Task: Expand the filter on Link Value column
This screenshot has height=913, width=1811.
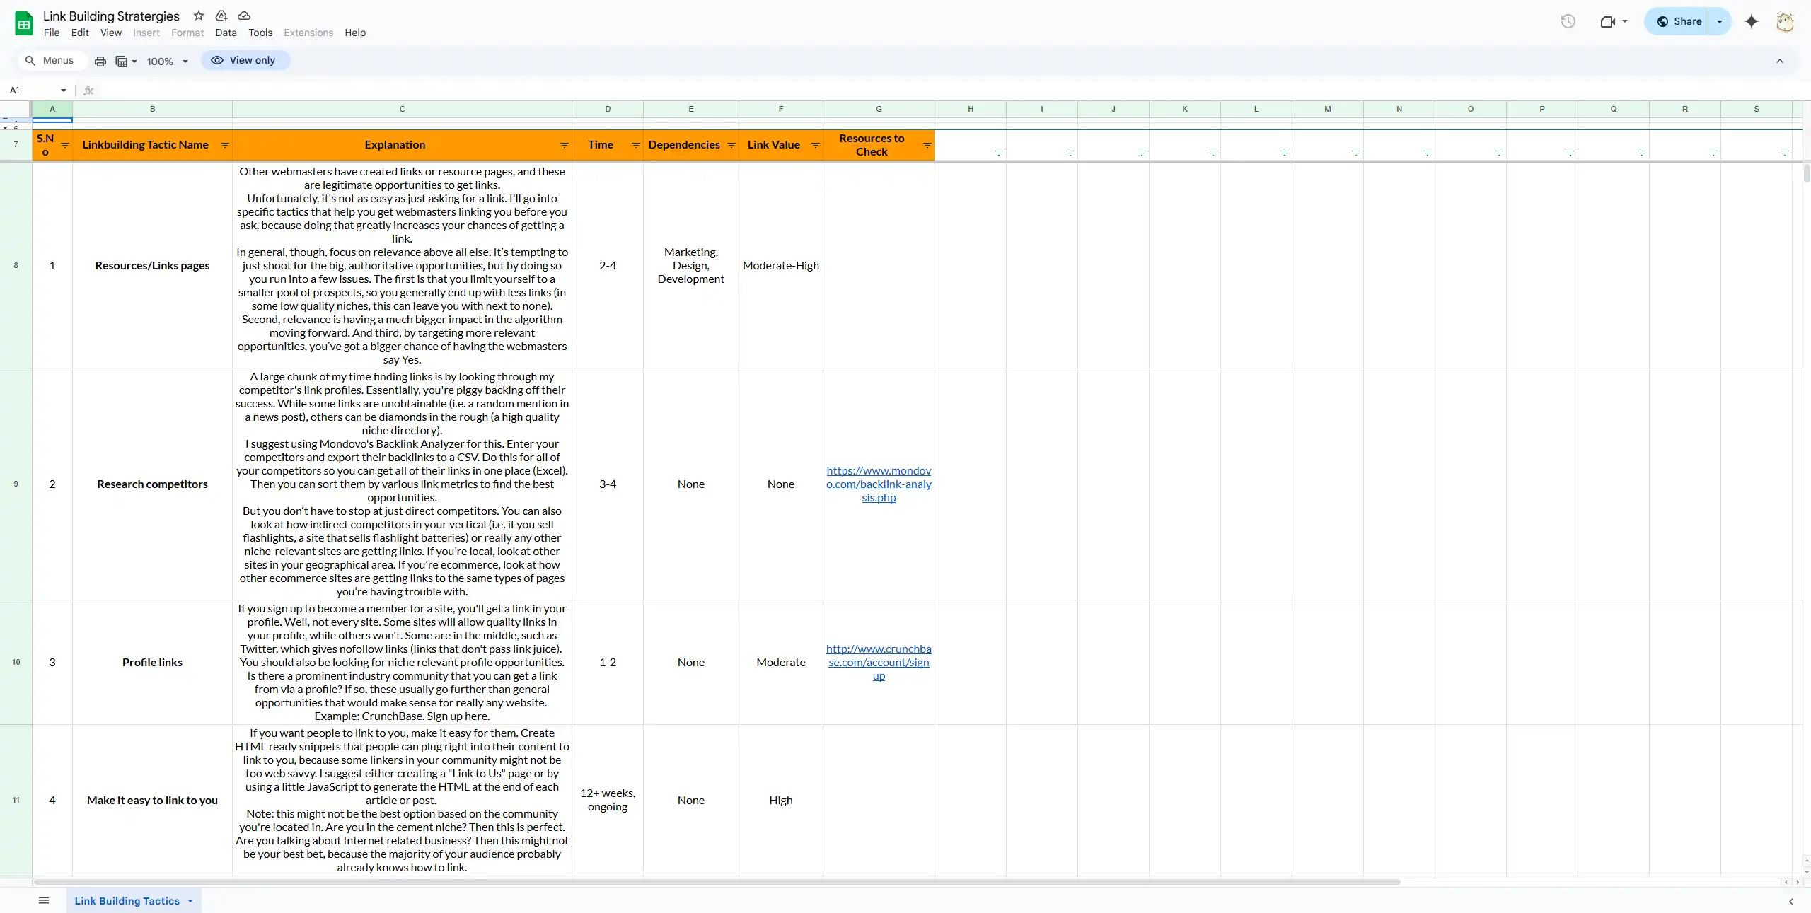Action: click(x=815, y=144)
